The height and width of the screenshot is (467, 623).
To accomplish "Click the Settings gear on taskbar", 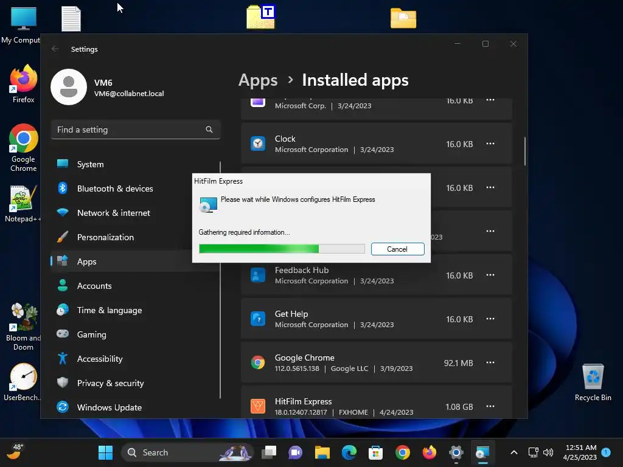I will 456,452.
